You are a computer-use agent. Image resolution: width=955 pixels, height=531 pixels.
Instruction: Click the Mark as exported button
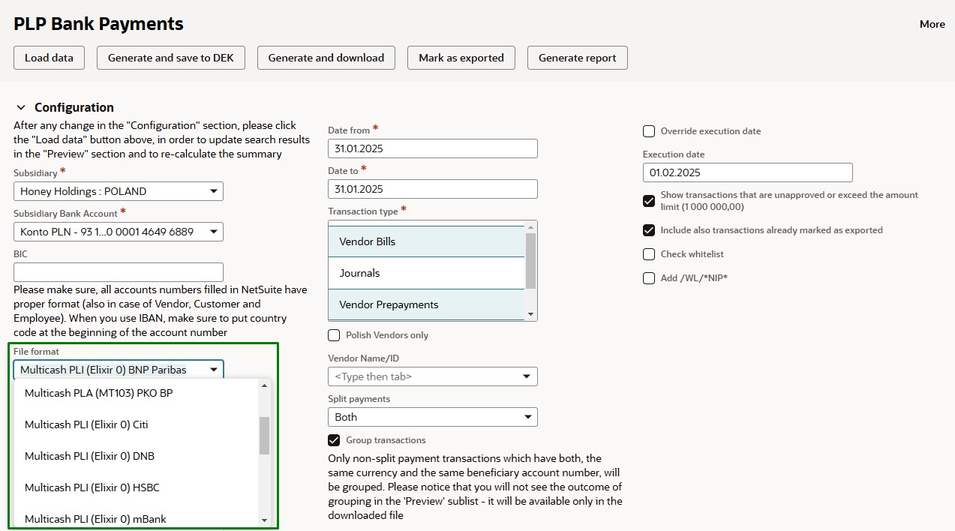(461, 58)
